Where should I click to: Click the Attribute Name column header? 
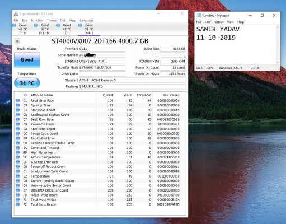pos(42,95)
